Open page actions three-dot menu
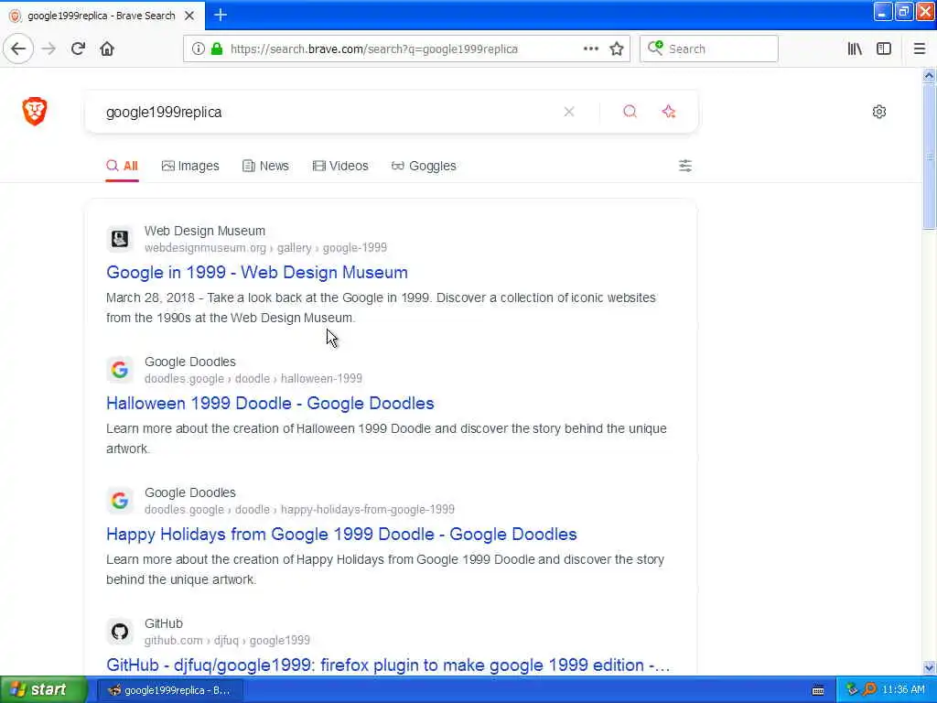The height and width of the screenshot is (703, 937). point(591,49)
